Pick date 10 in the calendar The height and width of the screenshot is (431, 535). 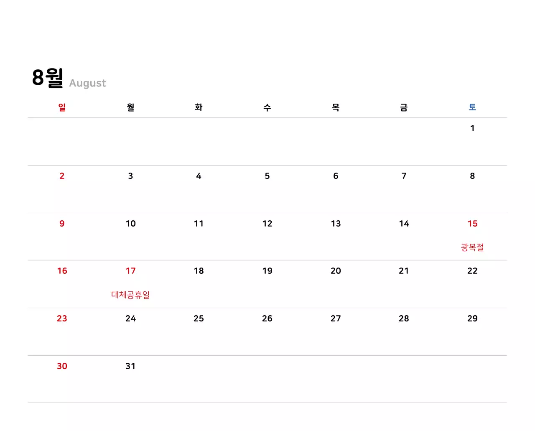click(130, 224)
